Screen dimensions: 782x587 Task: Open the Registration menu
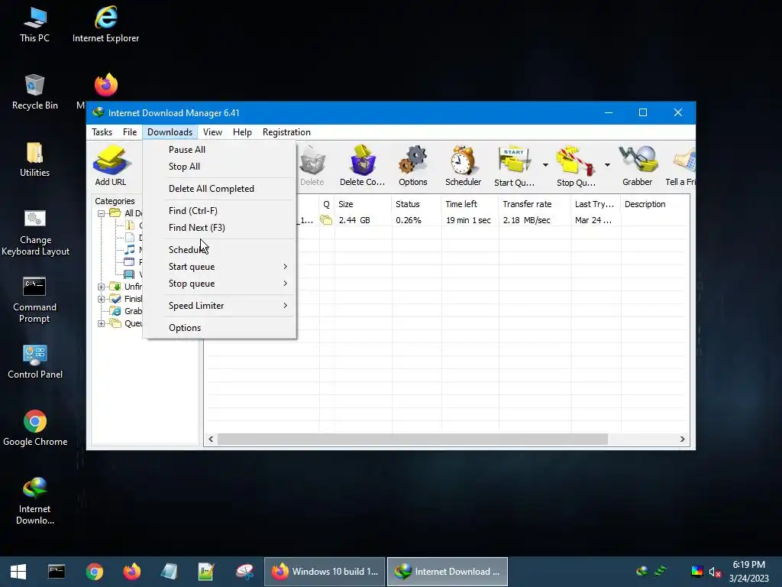(x=287, y=132)
